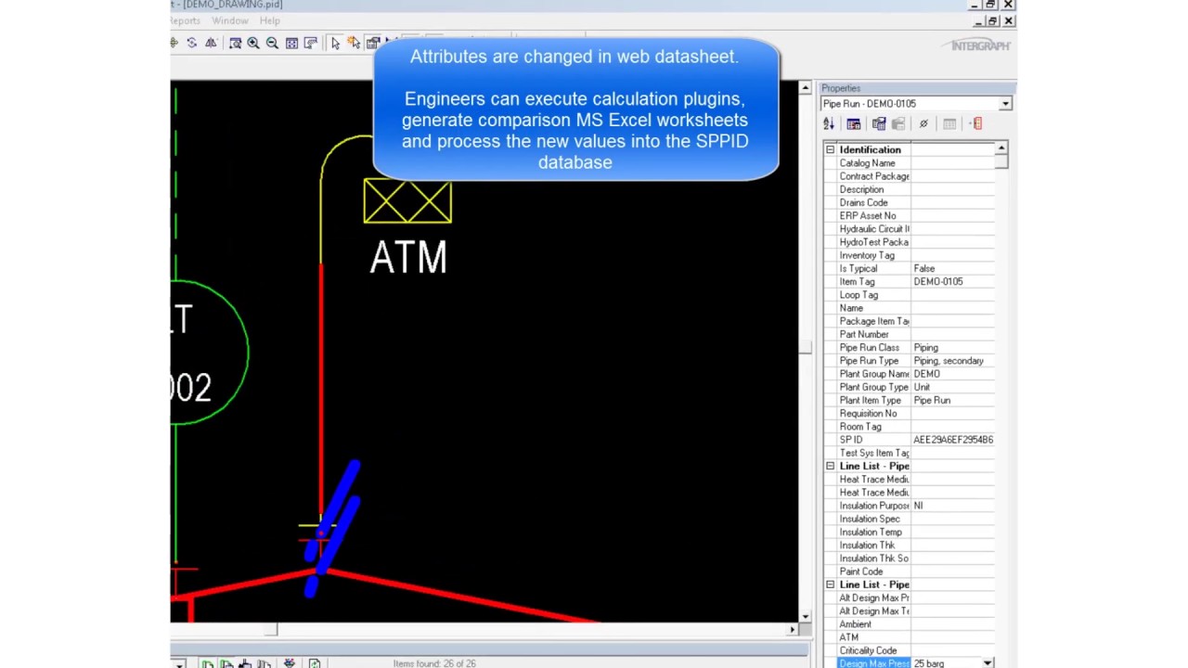The width and height of the screenshot is (1188, 668).
Task: Click the Zoom In magnifier icon
Action: pos(253,43)
